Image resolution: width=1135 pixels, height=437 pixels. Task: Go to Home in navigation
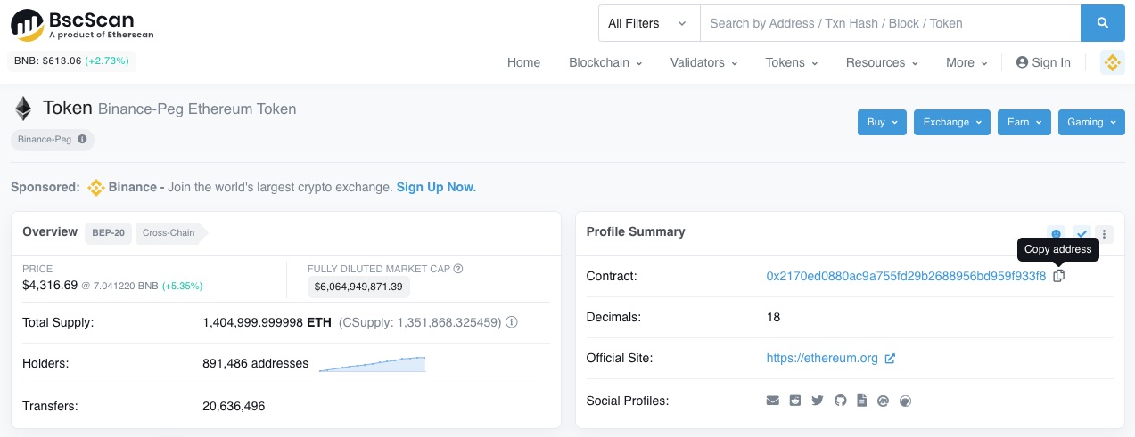(523, 62)
